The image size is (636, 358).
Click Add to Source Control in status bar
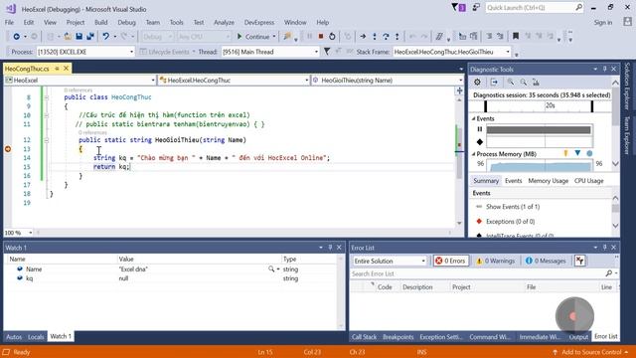[591, 352]
